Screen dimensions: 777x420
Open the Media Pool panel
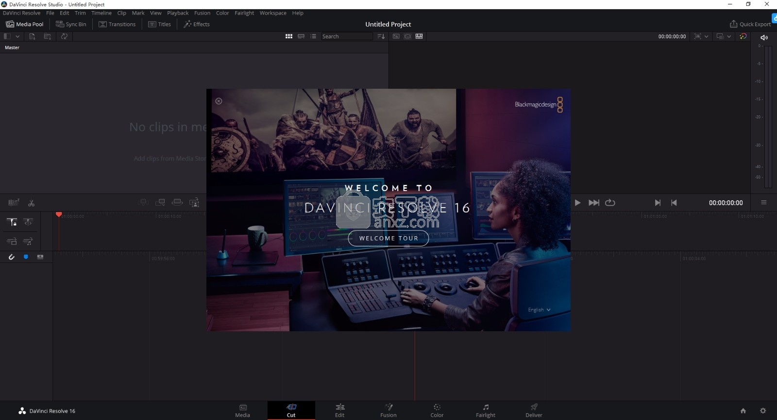click(x=25, y=24)
